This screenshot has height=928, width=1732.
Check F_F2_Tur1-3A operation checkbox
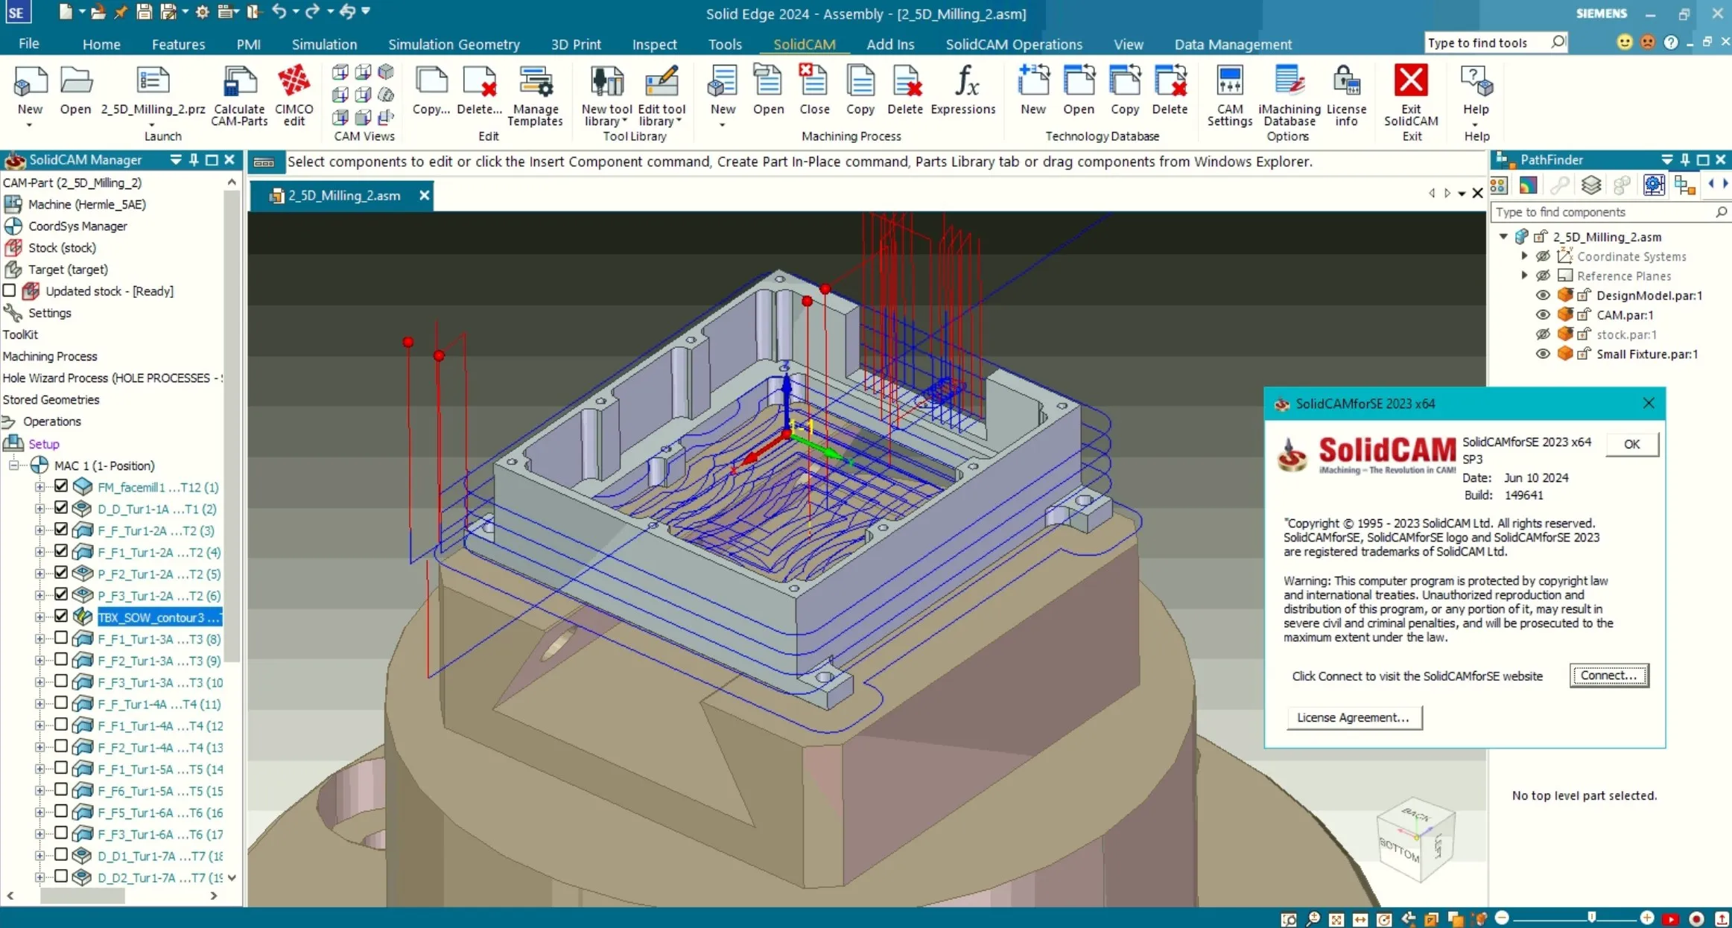pos(61,659)
